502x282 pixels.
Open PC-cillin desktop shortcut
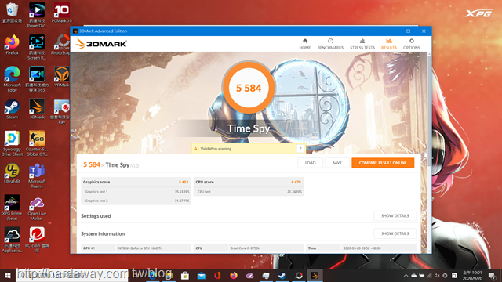[37, 240]
